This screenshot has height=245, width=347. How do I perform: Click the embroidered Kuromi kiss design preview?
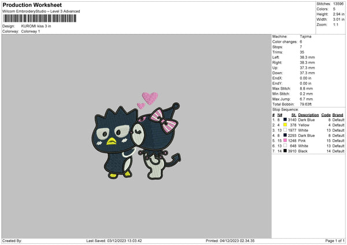point(136,136)
